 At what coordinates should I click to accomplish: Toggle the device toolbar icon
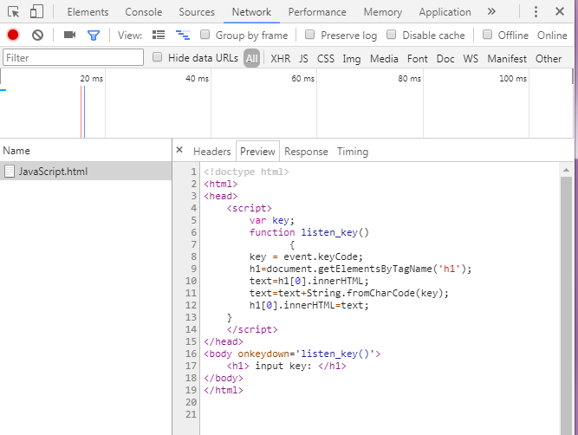[36, 12]
